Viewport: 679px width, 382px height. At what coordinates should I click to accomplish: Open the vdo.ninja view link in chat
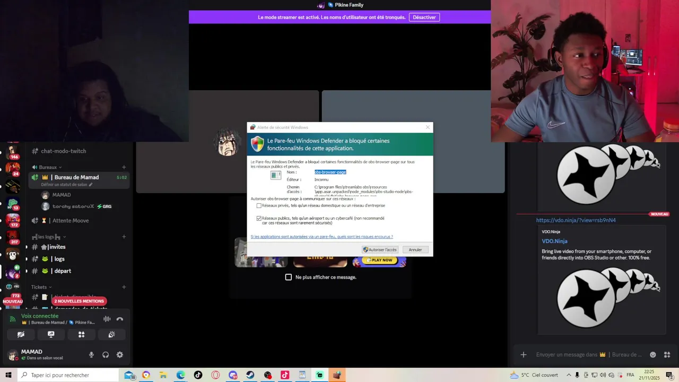pos(576,220)
